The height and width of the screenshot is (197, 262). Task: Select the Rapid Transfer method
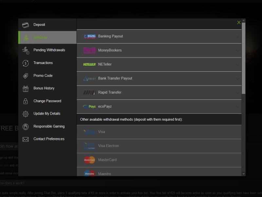tap(159, 93)
